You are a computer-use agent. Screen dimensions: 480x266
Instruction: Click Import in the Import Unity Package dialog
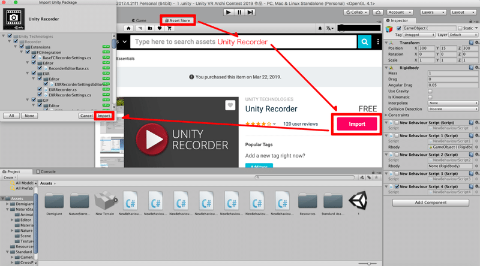coord(104,116)
